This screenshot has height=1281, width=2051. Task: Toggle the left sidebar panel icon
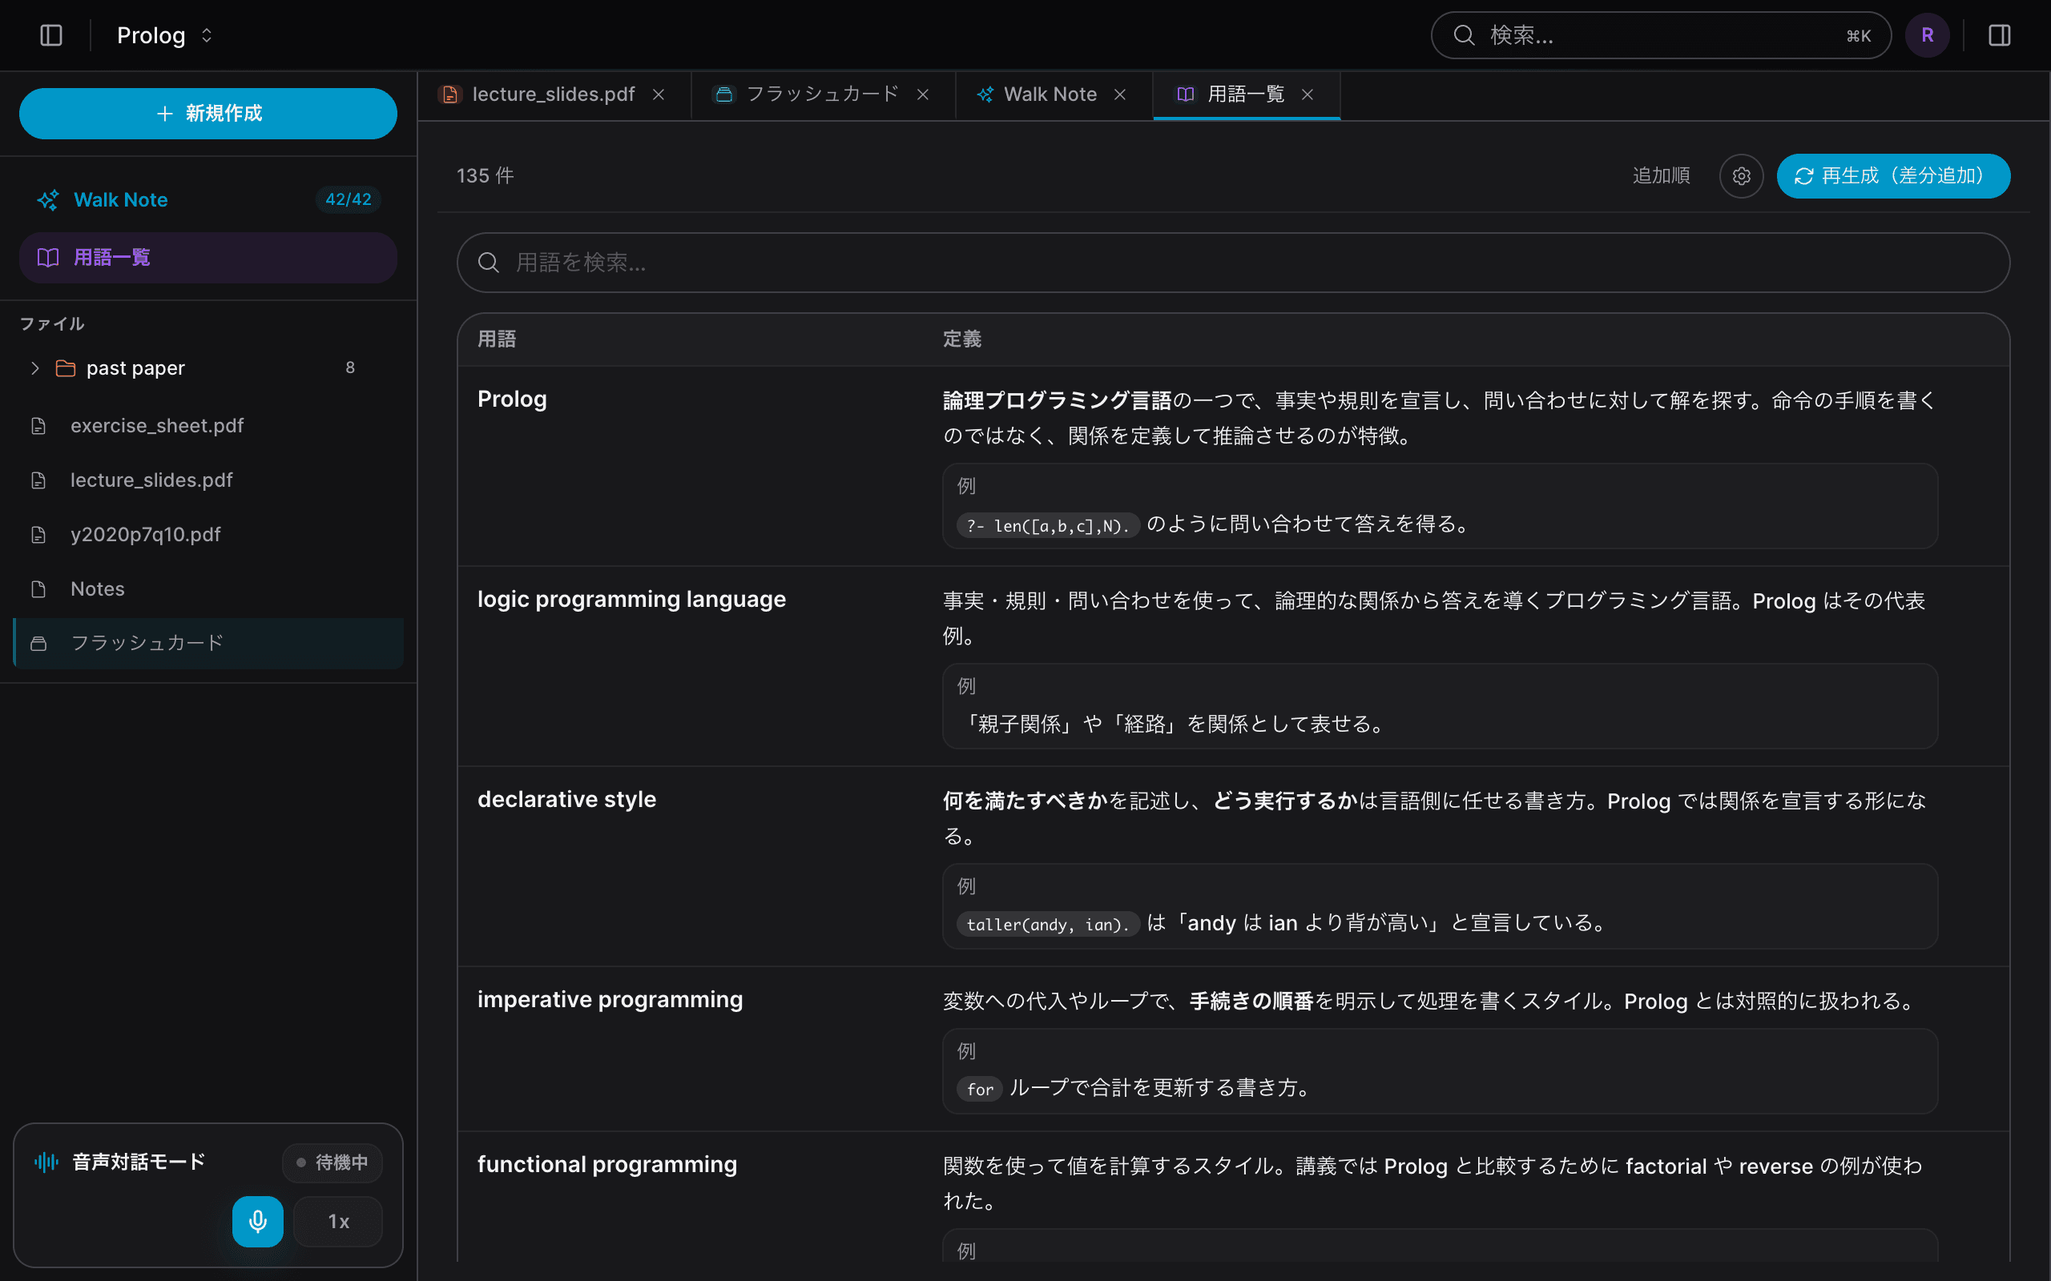pyautogui.click(x=50, y=34)
